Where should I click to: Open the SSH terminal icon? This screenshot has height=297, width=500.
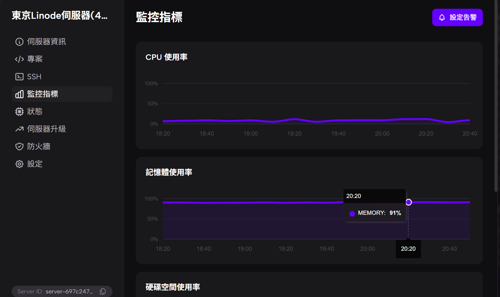point(19,76)
